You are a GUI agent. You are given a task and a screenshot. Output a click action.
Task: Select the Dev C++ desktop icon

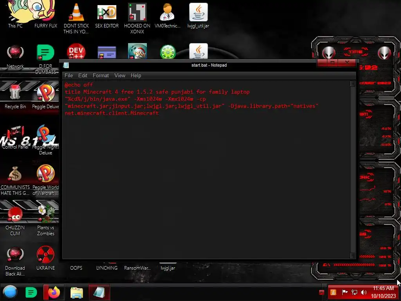coord(76,51)
